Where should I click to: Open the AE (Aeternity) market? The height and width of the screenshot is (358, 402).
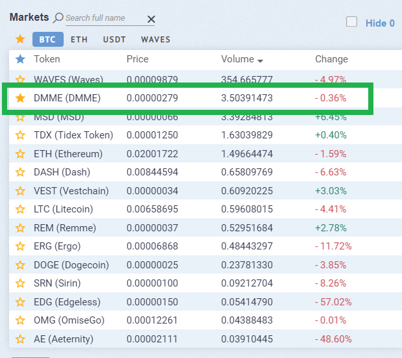point(64,339)
